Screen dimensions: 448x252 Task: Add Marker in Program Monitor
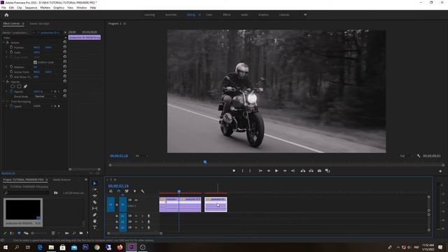(x=234, y=171)
